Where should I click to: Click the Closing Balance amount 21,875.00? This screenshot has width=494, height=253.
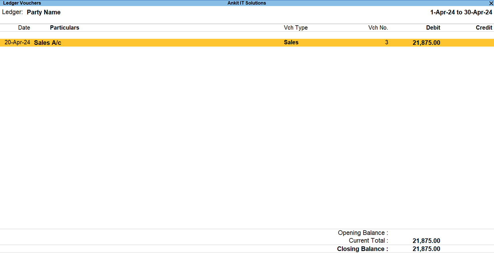click(426, 249)
